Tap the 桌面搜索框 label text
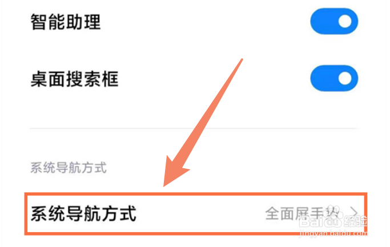 click(x=74, y=79)
